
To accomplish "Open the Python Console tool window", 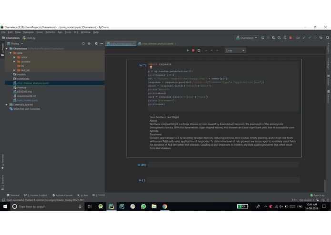I will (x=62, y=196).
